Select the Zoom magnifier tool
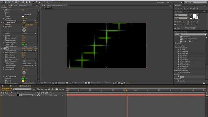This screenshot has height=117, width=208. (x=9, y=2)
